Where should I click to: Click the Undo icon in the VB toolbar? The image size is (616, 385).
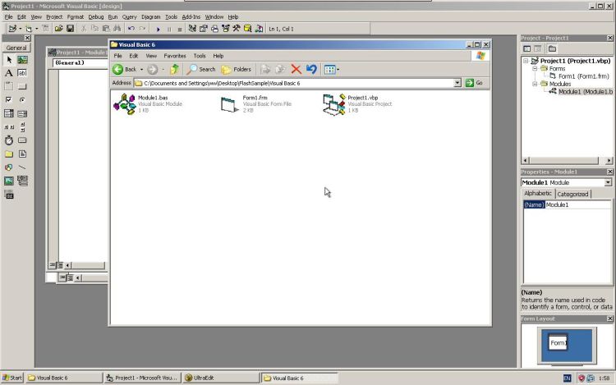pos(131,29)
